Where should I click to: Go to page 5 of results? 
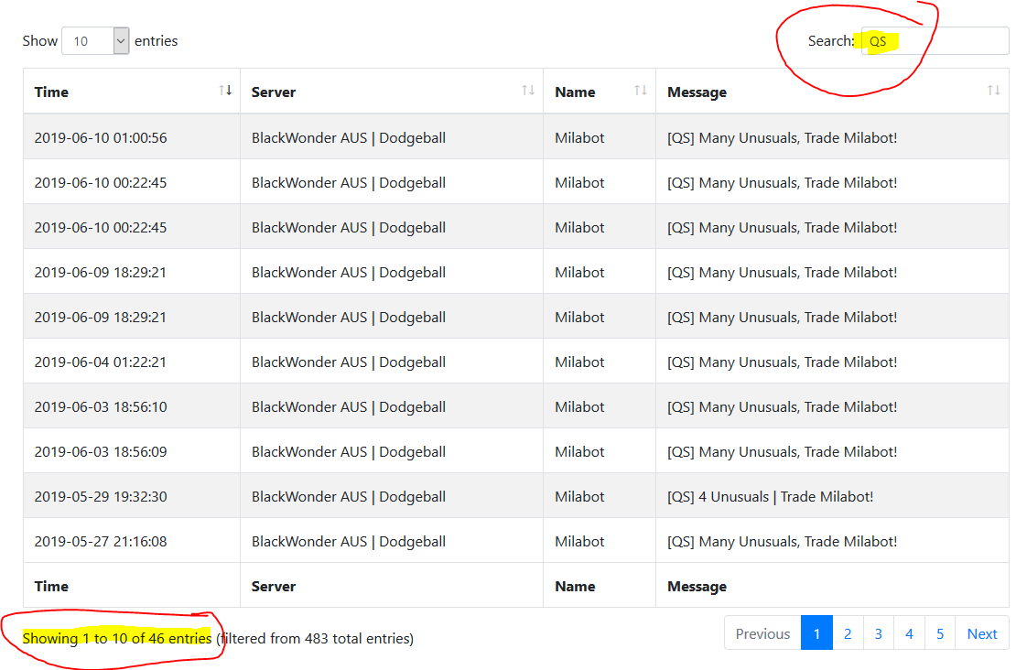click(x=939, y=633)
